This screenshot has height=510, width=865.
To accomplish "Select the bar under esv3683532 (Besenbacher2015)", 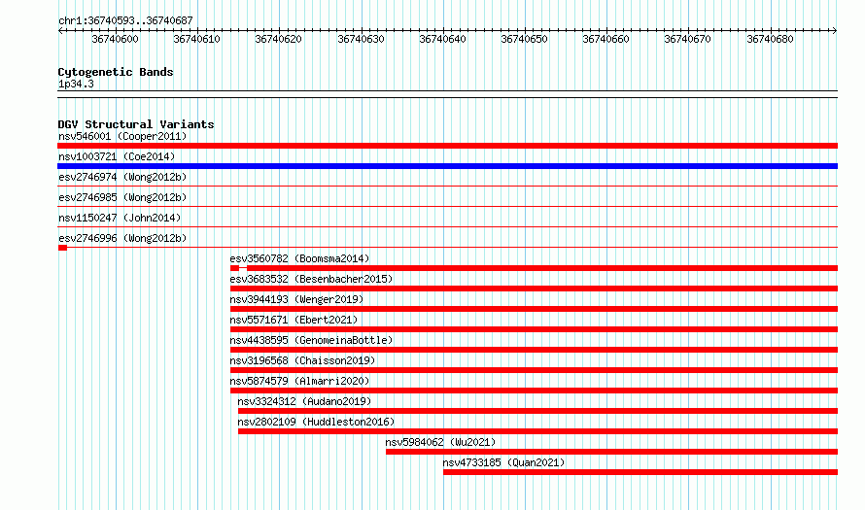I will click(x=534, y=289).
